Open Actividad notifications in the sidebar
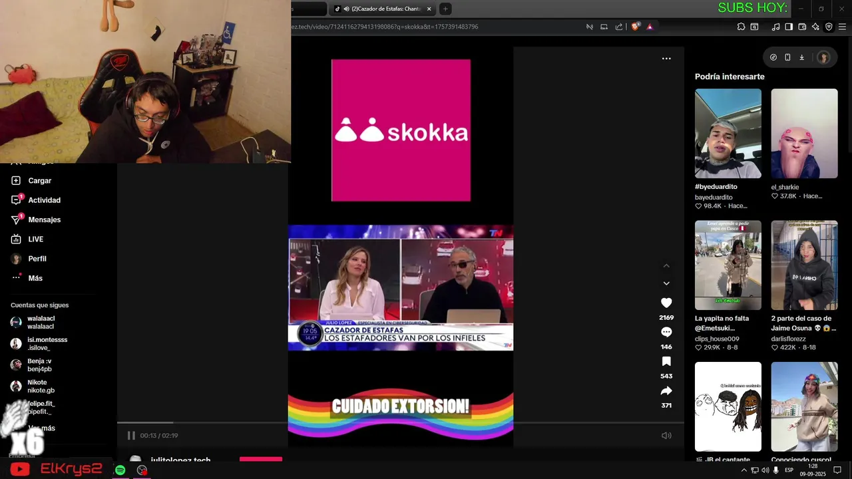The image size is (852, 479). (36, 200)
